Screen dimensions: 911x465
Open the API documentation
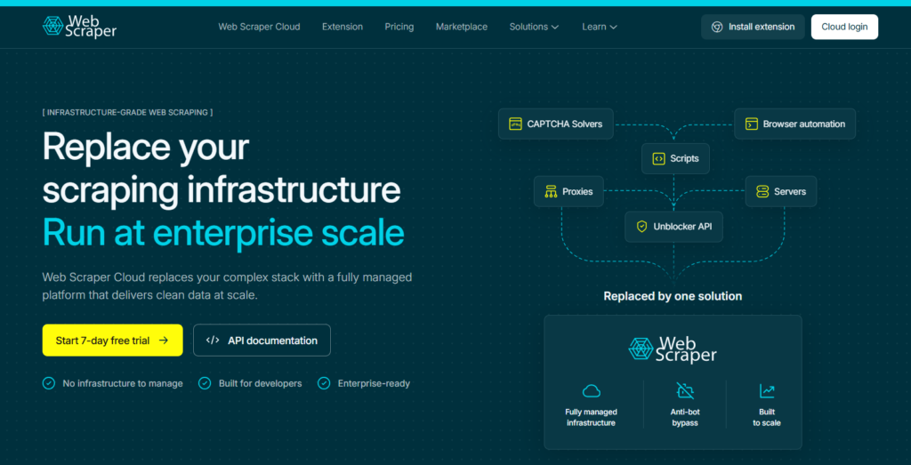pos(262,341)
